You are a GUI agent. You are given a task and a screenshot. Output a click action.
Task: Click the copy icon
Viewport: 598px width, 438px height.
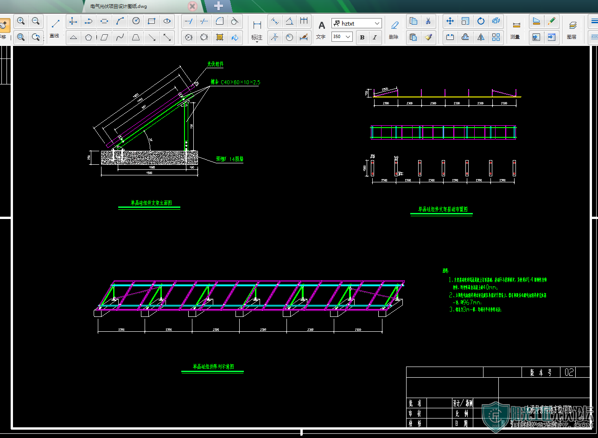click(x=414, y=21)
